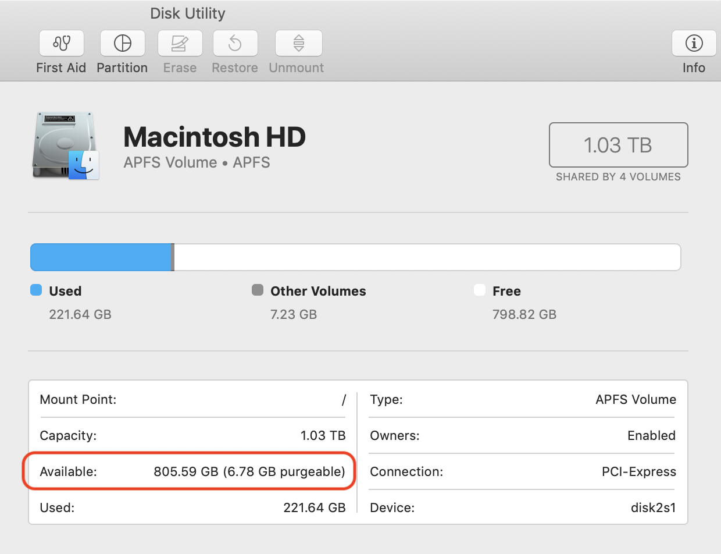721x554 pixels.
Task: Click the blue used portion of storage bar
Action: click(101, 257)
